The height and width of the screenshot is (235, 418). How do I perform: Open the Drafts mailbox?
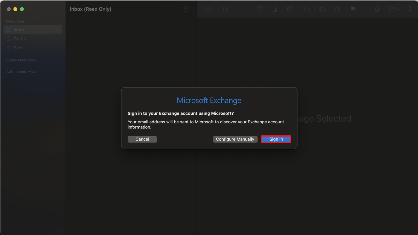click(20, 38)
